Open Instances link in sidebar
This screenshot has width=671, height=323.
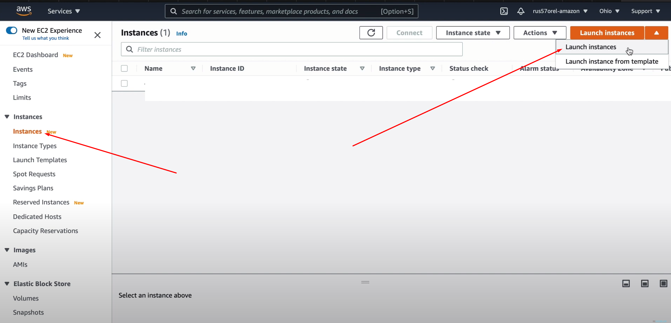point(27,131)
